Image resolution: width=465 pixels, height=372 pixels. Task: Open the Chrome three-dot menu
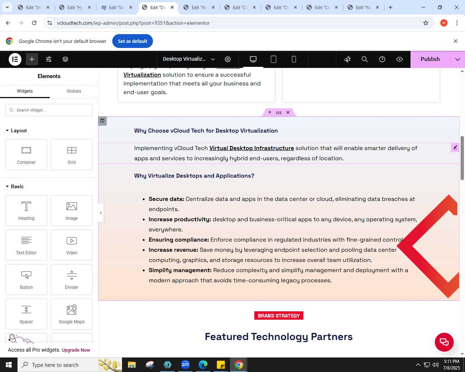pos(457,23)
